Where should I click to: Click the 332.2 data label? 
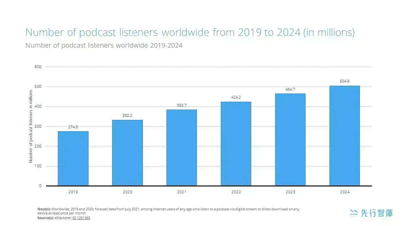tap(127, 116)
